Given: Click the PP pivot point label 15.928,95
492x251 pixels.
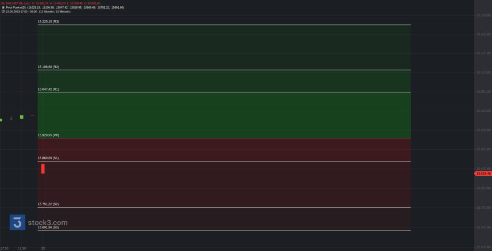Looking at the screenshot, I should [48, 135].
